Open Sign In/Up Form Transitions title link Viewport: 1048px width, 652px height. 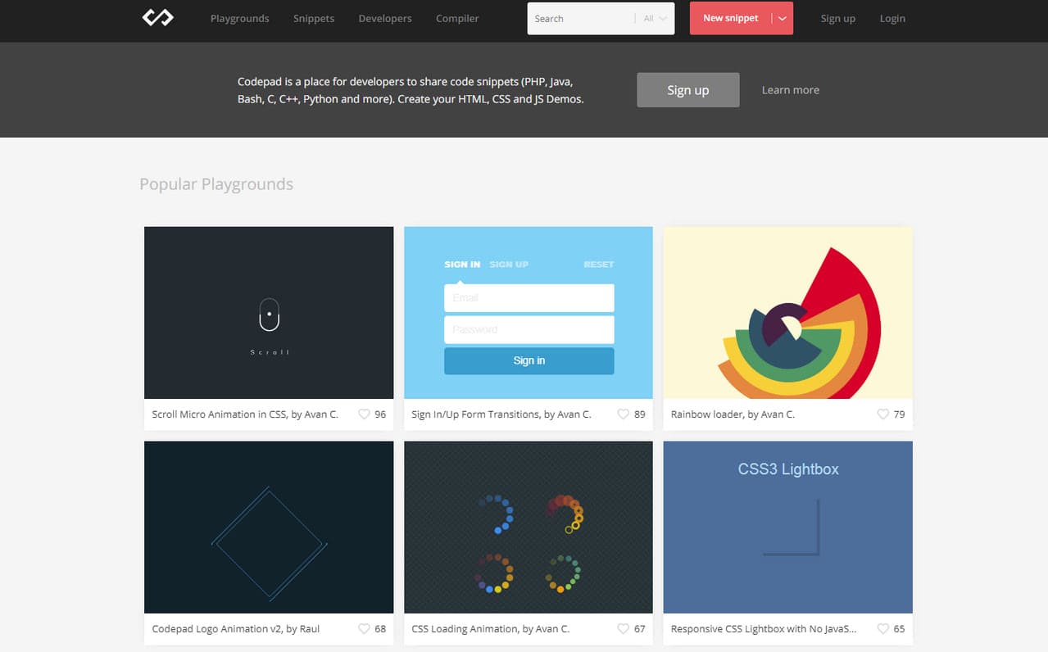(501, 414)
